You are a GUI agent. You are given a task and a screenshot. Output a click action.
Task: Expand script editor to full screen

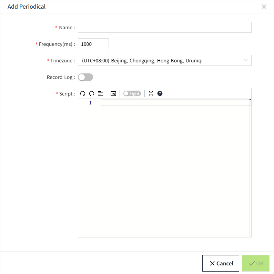tap(151, 93)
